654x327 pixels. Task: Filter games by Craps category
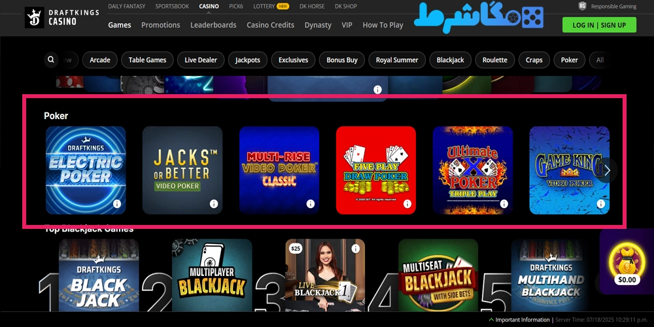pos(534,60)
